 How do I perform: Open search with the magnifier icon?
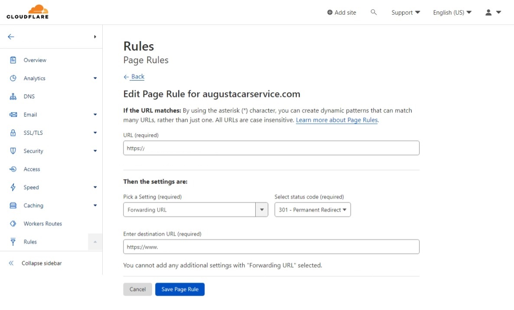tap(374, 12)
